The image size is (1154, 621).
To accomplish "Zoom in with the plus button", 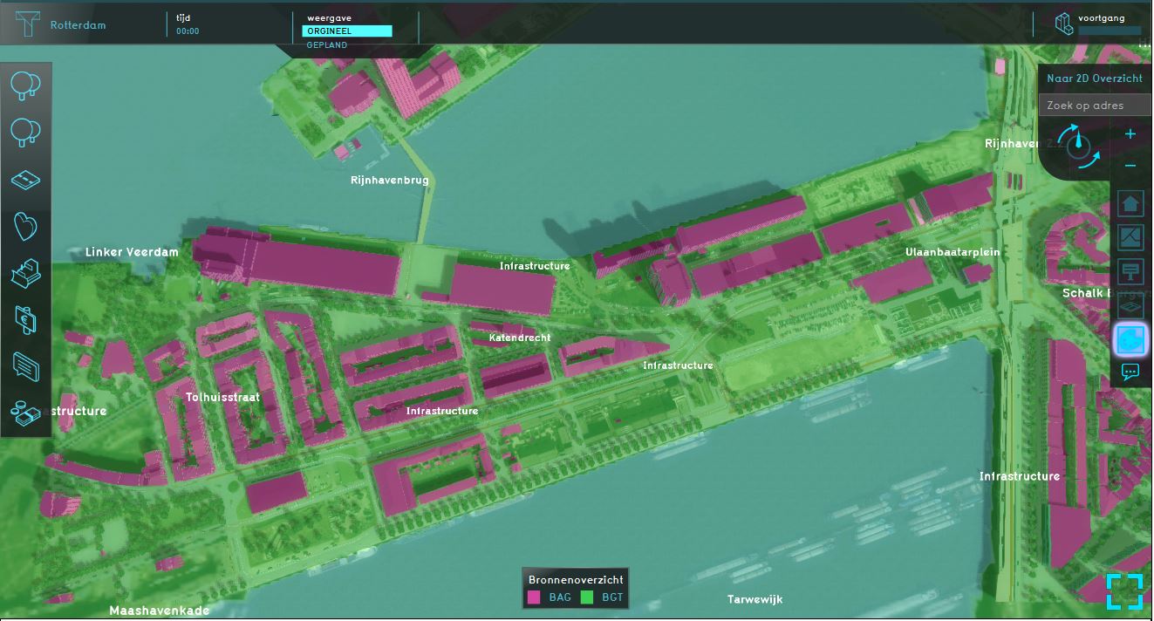I will [x=1130, y=134].
